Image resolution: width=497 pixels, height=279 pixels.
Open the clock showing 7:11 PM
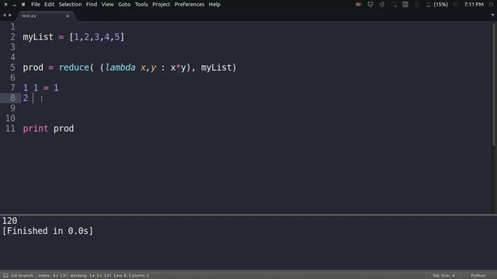(x=474, y=5)
